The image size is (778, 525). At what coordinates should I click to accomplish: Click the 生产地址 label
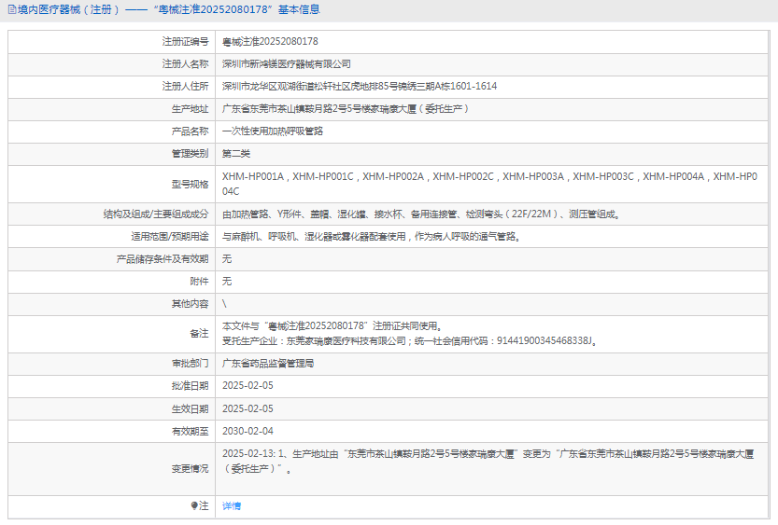click(190, 108)
